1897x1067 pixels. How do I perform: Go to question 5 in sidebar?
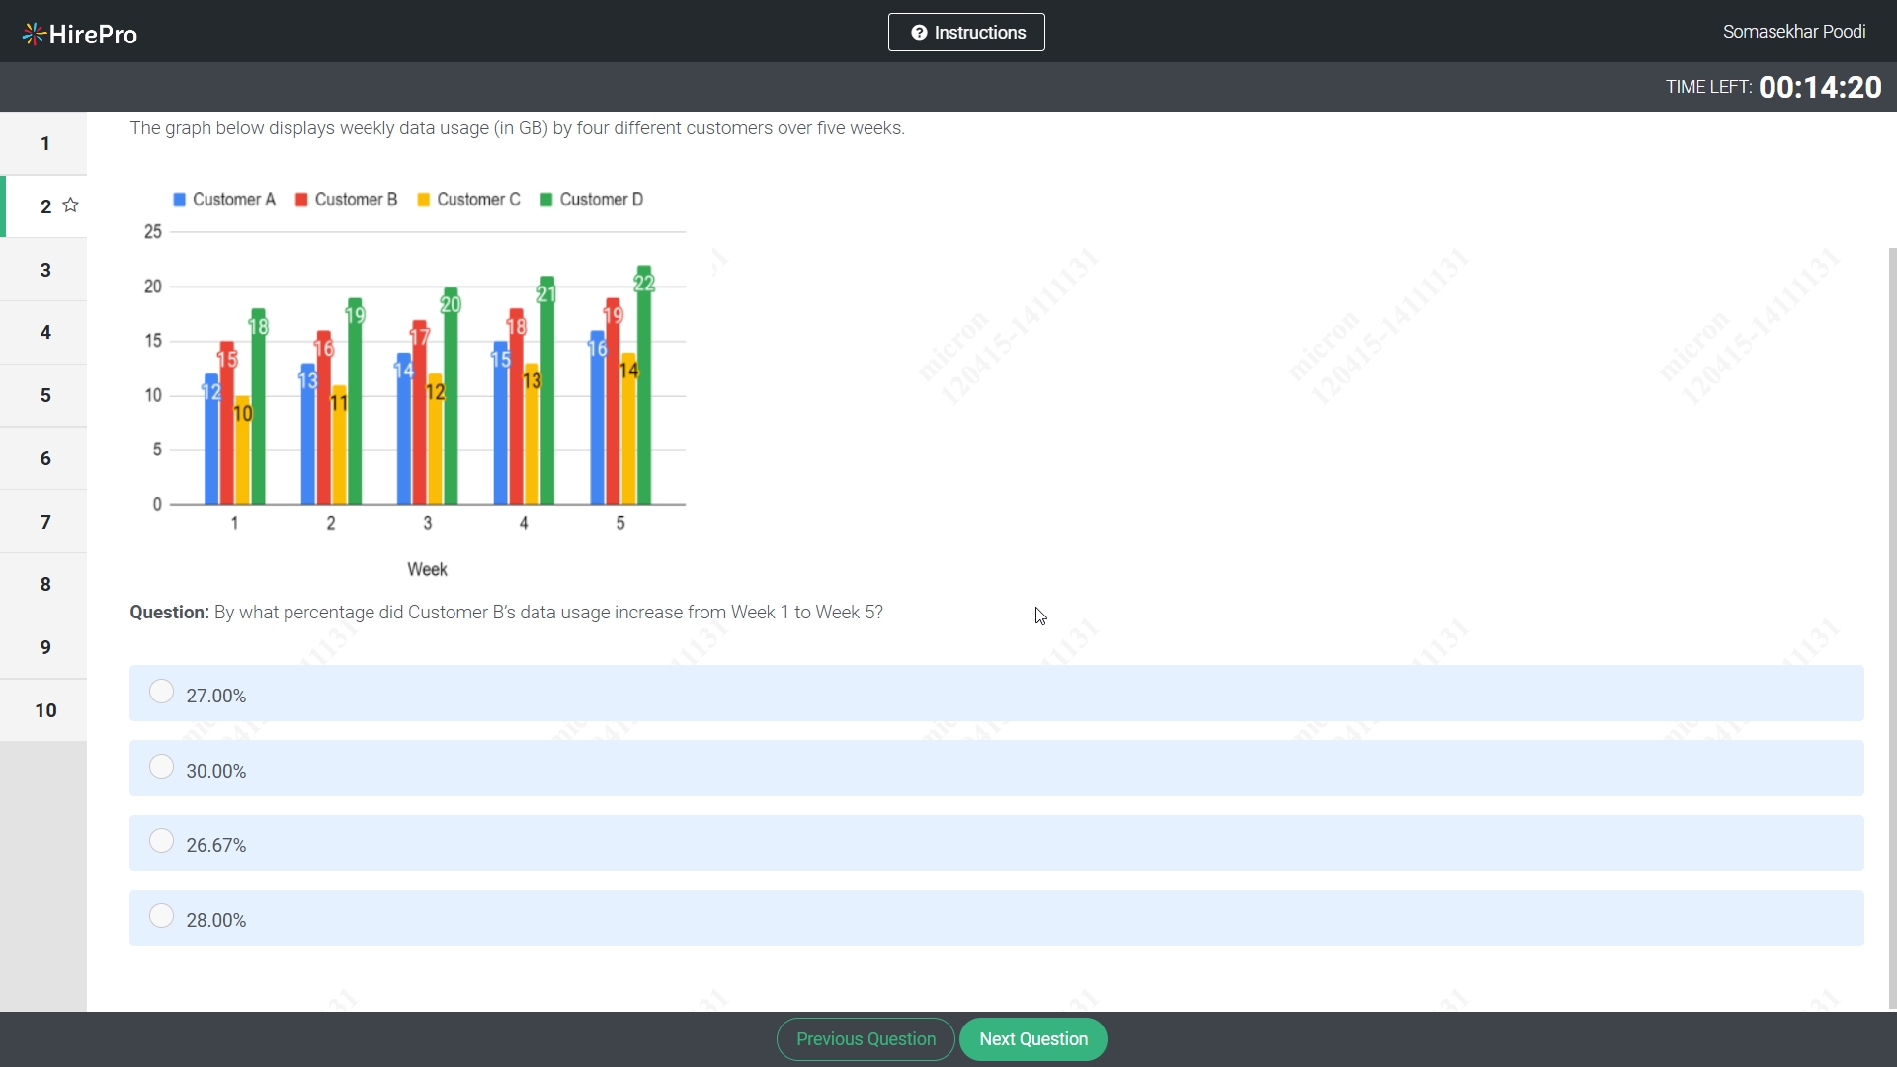point(43,395)
